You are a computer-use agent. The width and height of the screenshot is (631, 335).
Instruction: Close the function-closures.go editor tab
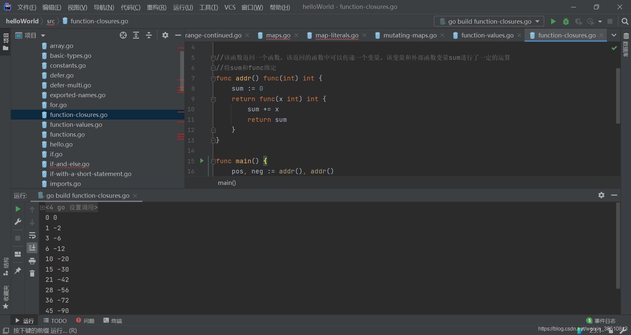click(x=601, y=35)
